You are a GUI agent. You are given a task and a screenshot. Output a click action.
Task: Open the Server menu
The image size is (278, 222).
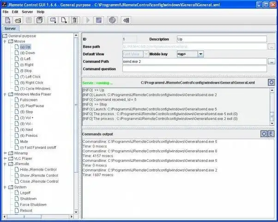[27, 12]
